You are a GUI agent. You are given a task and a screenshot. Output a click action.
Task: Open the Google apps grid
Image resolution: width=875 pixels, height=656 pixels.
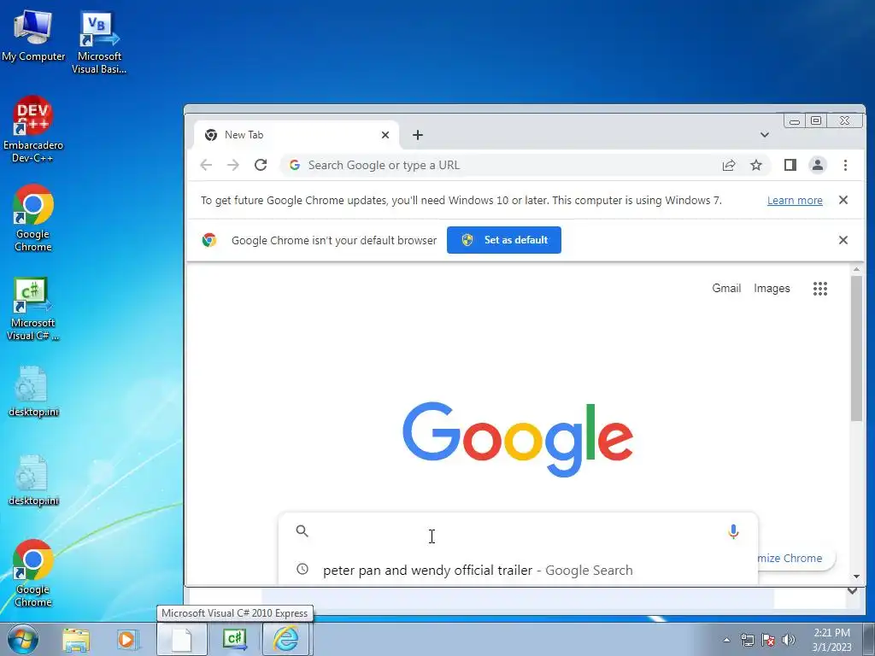[x=820, y=289]
